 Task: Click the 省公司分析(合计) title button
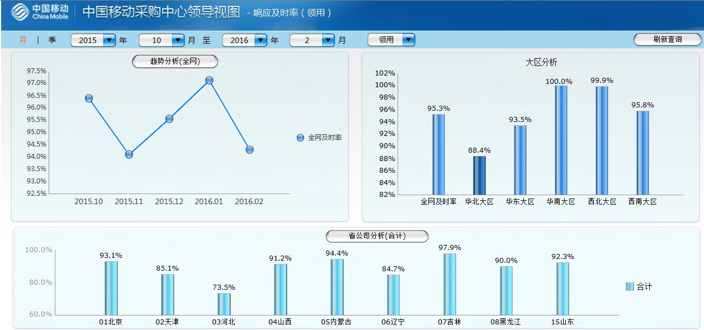pyautogui.click(x=377, y=236)
